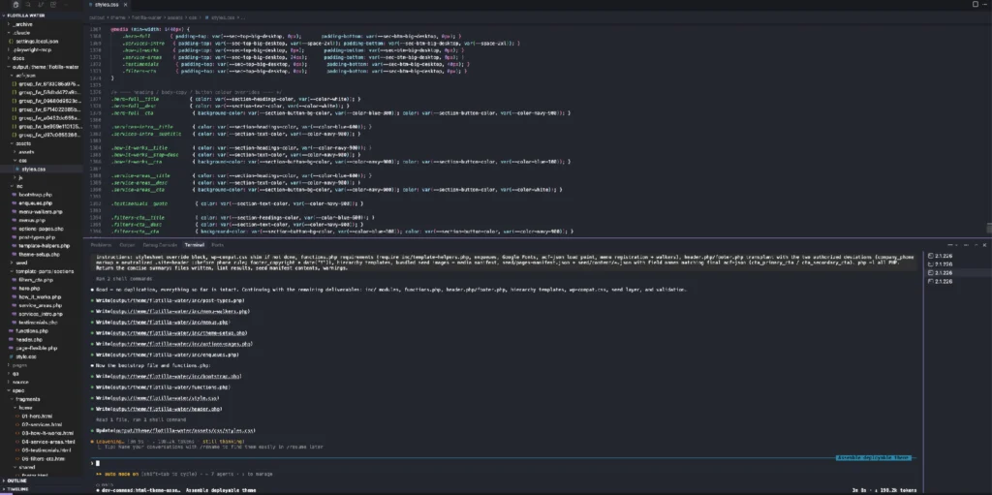Click the terminal prompt input line
The image size is (992, 495).
503,463
